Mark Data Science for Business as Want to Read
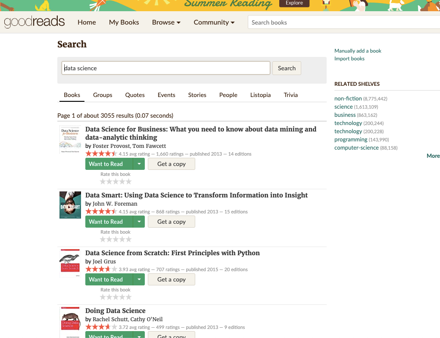 [x=109, y=164]
